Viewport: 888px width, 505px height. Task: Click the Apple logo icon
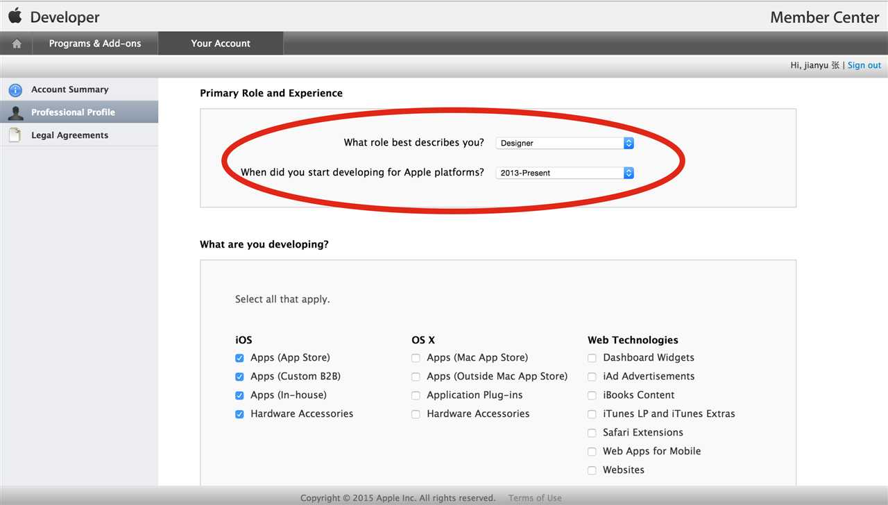point(15,16)
